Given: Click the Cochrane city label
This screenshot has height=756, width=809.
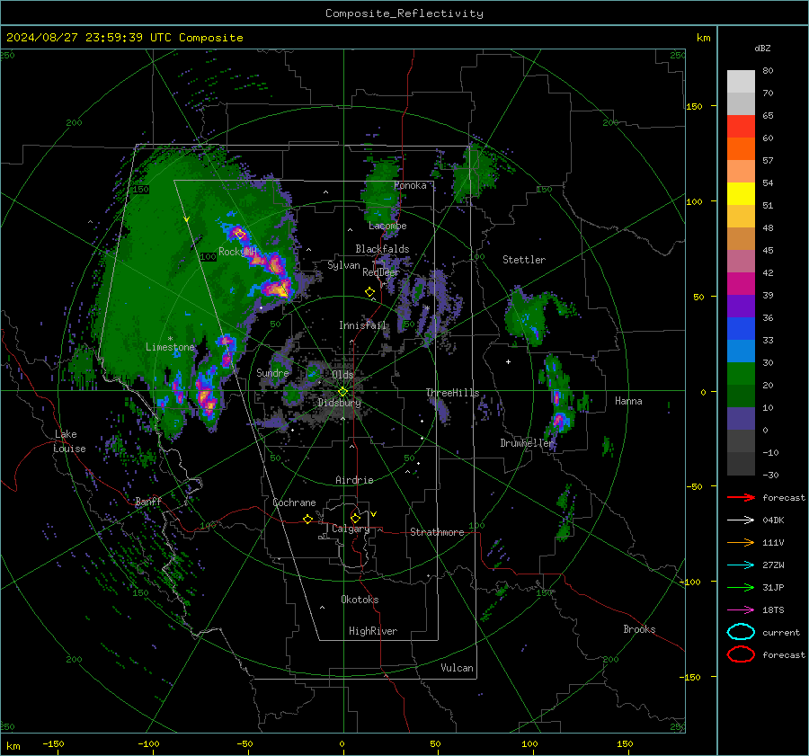Looking at the screenshot, I should 294,503.
